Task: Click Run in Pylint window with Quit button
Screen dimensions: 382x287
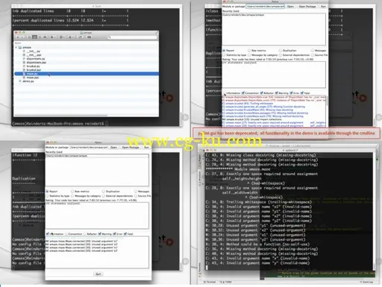Action: click(x=146, y=148)
